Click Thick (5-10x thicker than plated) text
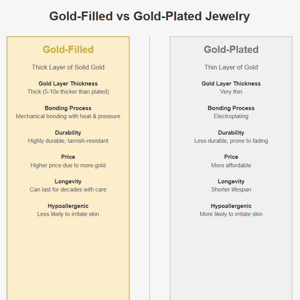Image resolution: width=300 pixels, height=300 pixels. coord(68,92)
